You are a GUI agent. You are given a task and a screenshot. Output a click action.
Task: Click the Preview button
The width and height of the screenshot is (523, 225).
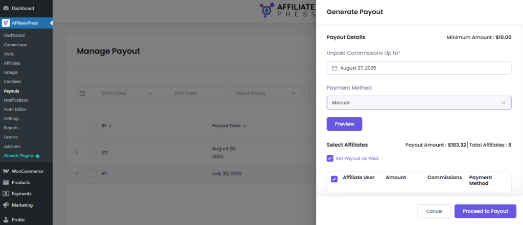pos(344,124)
